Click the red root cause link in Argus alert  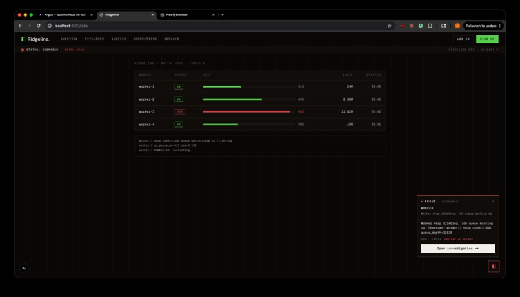[458, 239]
